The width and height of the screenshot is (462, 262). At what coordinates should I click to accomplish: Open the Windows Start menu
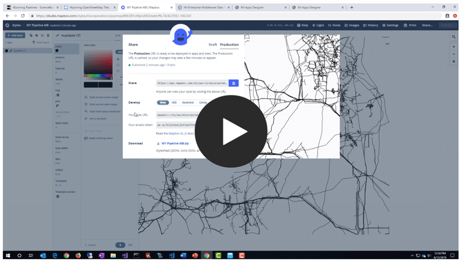coord(8,255)
